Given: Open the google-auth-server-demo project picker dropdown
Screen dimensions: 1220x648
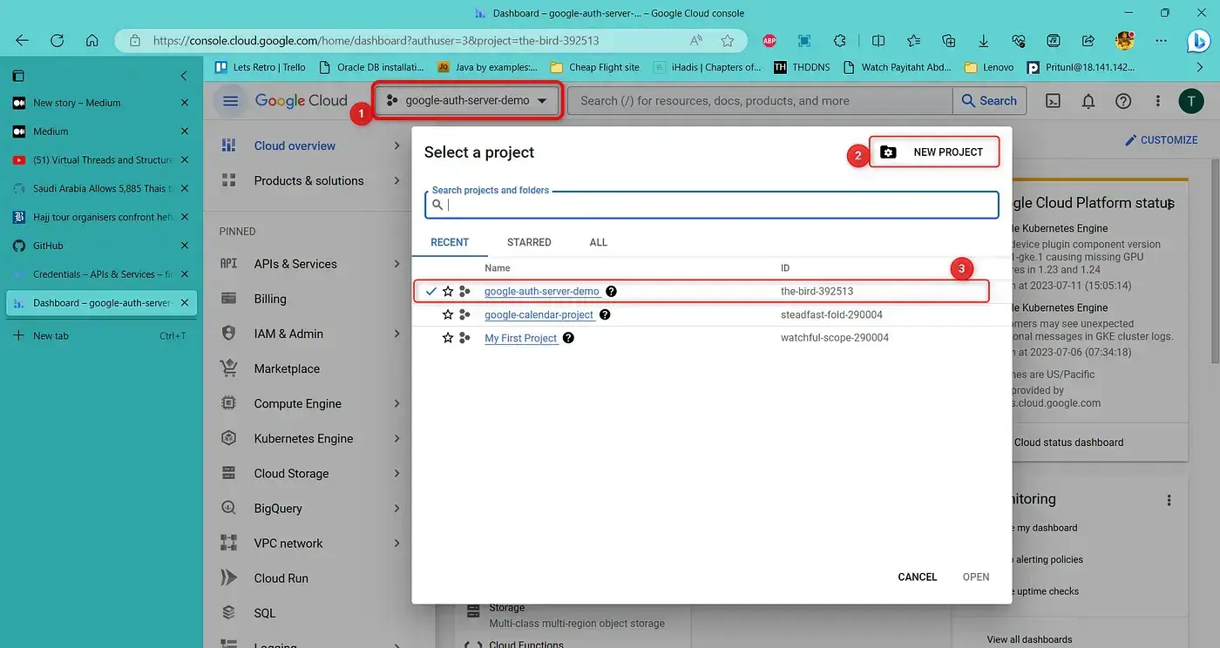Looking at the screenshot, I should (x=468, y=100).
